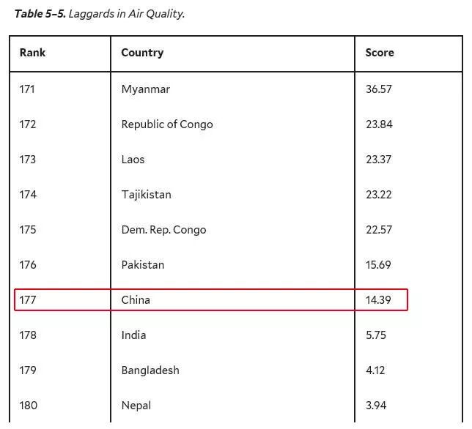Screen dimensions: 472x429
Task: Click the Score column header
Action: click(x=380, y=53)
